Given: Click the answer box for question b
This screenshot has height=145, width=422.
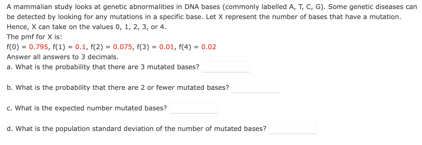Looking at the screenshot, I should point(256,87).
